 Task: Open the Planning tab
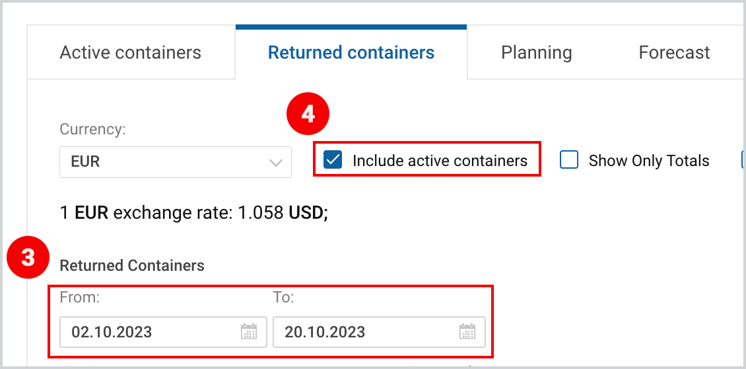coord(536,52)
